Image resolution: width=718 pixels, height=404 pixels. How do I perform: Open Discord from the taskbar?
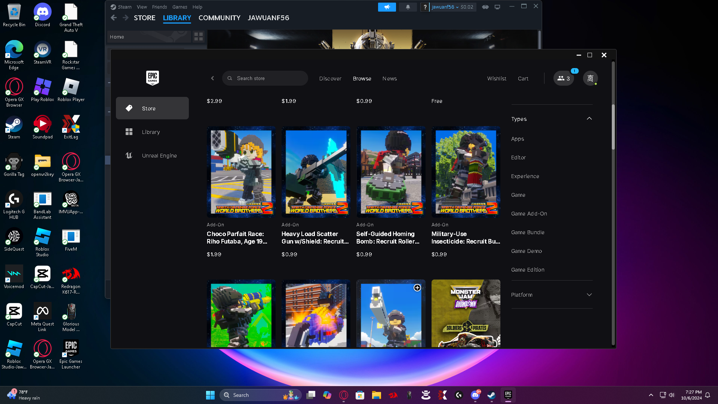(x=475, y=395)
